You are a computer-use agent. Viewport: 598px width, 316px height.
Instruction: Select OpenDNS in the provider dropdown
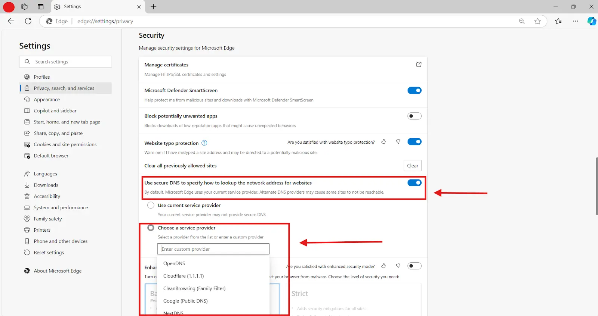pyautogui.click(x=174, y=263)
